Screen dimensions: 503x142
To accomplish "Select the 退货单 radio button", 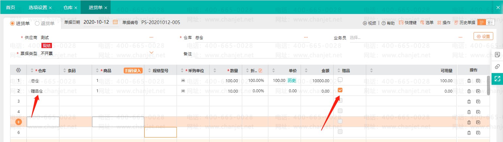I will coord(37,23).
